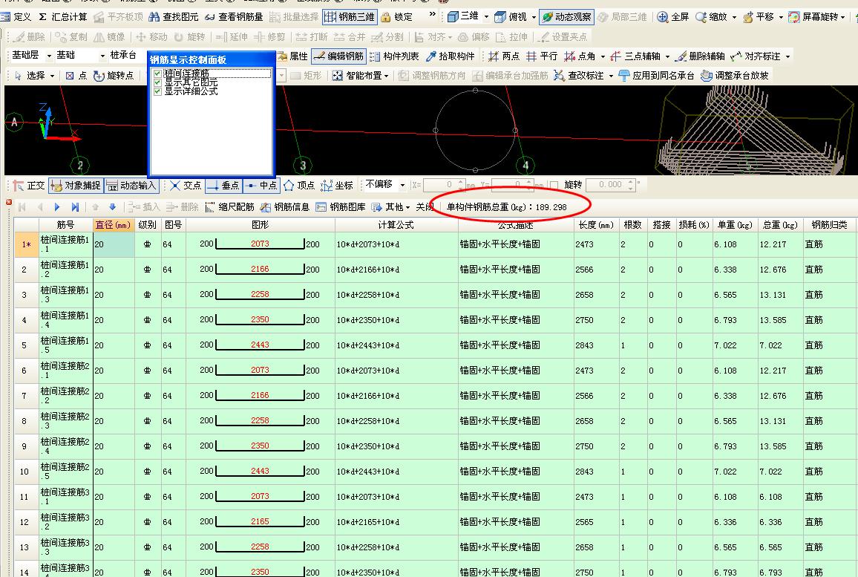858x577 pixels.
Task: Expand 点角 dropdown arrow
Action: 603,56
